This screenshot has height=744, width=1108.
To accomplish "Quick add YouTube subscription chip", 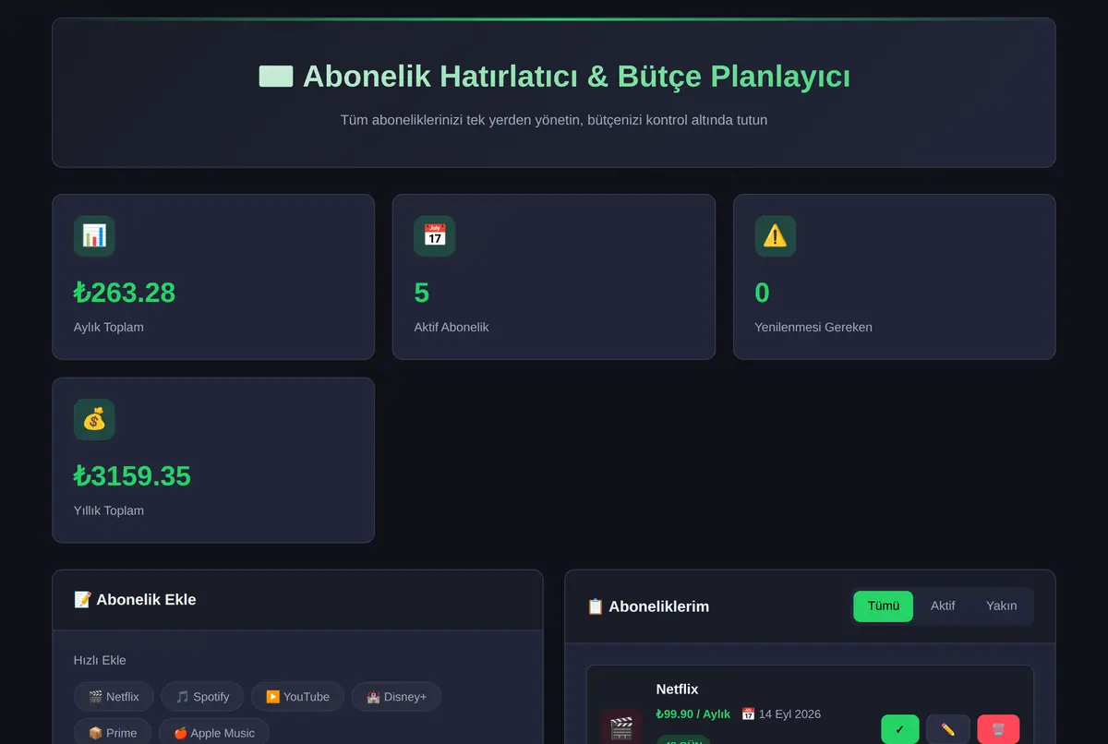I will pos(297,697).
